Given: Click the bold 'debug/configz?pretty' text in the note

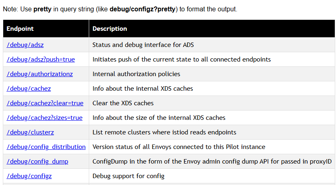Looking at the screenshot, I should (143, 9).
